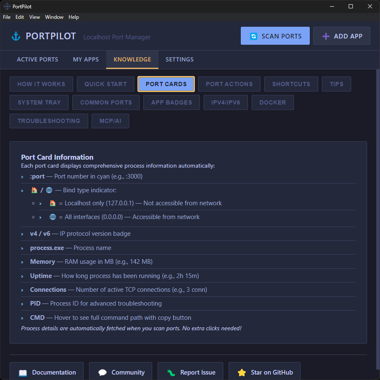Click the plus icon on Add App
The image size is (380, 380).
coord(326,36)
